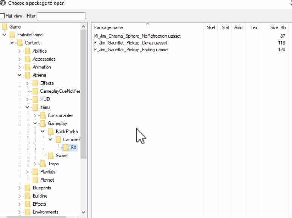Expand the Effects folder under Athena
Image resolution: width=292 pixels, height=218 pixels.
pyautogui.click(x=27, y=83)
